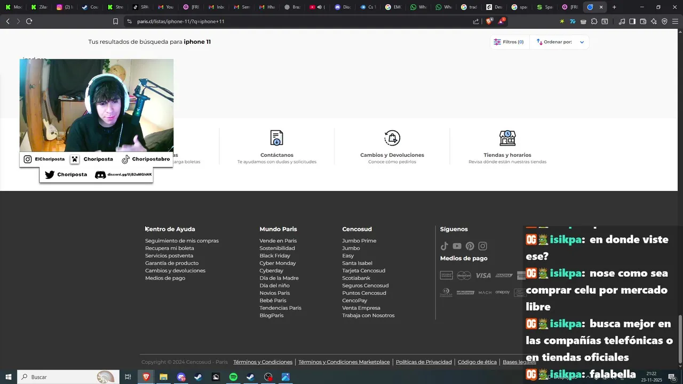The width and height of the screenshot is (683, 384).
Task: Open footer Cambios y devoluciones link
Action: click(x=175, y=270)
